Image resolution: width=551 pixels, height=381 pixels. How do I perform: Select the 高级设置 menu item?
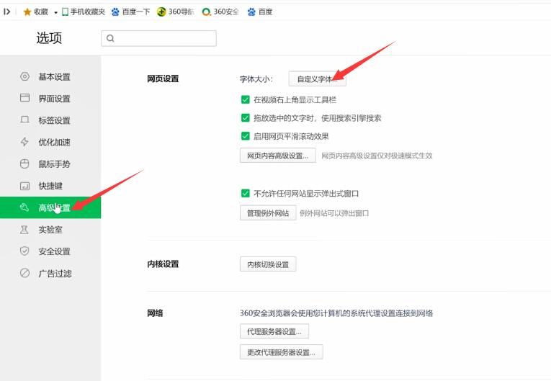click(50, 207)
